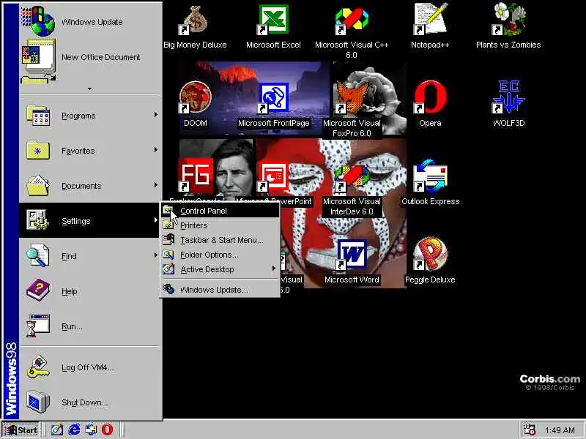
Task: Click the Show Desktop quick launch icon
Action: coord(57,429)
